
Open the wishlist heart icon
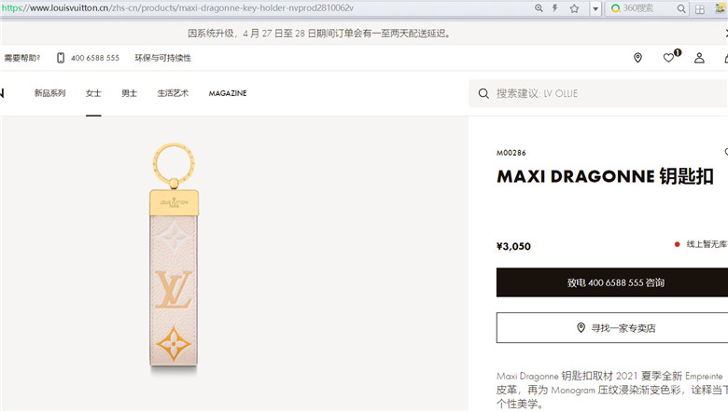pos(668,58)
